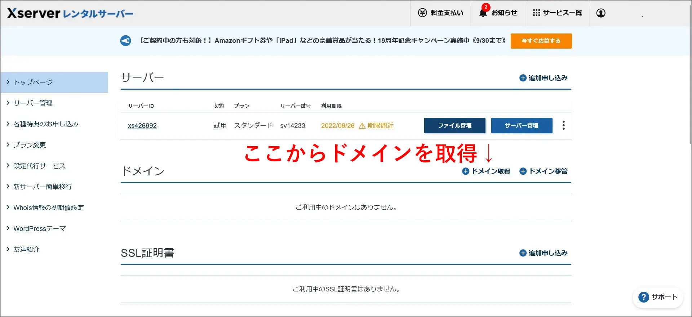The height and width of the screenshot is (317, 692).
Task: Click the サーバーID column header
Action: [x=141, y=106]
